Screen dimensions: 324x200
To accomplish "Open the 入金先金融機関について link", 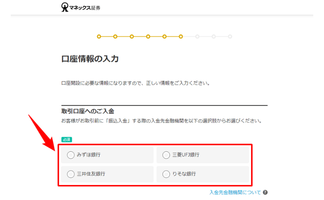I will 235,192.
